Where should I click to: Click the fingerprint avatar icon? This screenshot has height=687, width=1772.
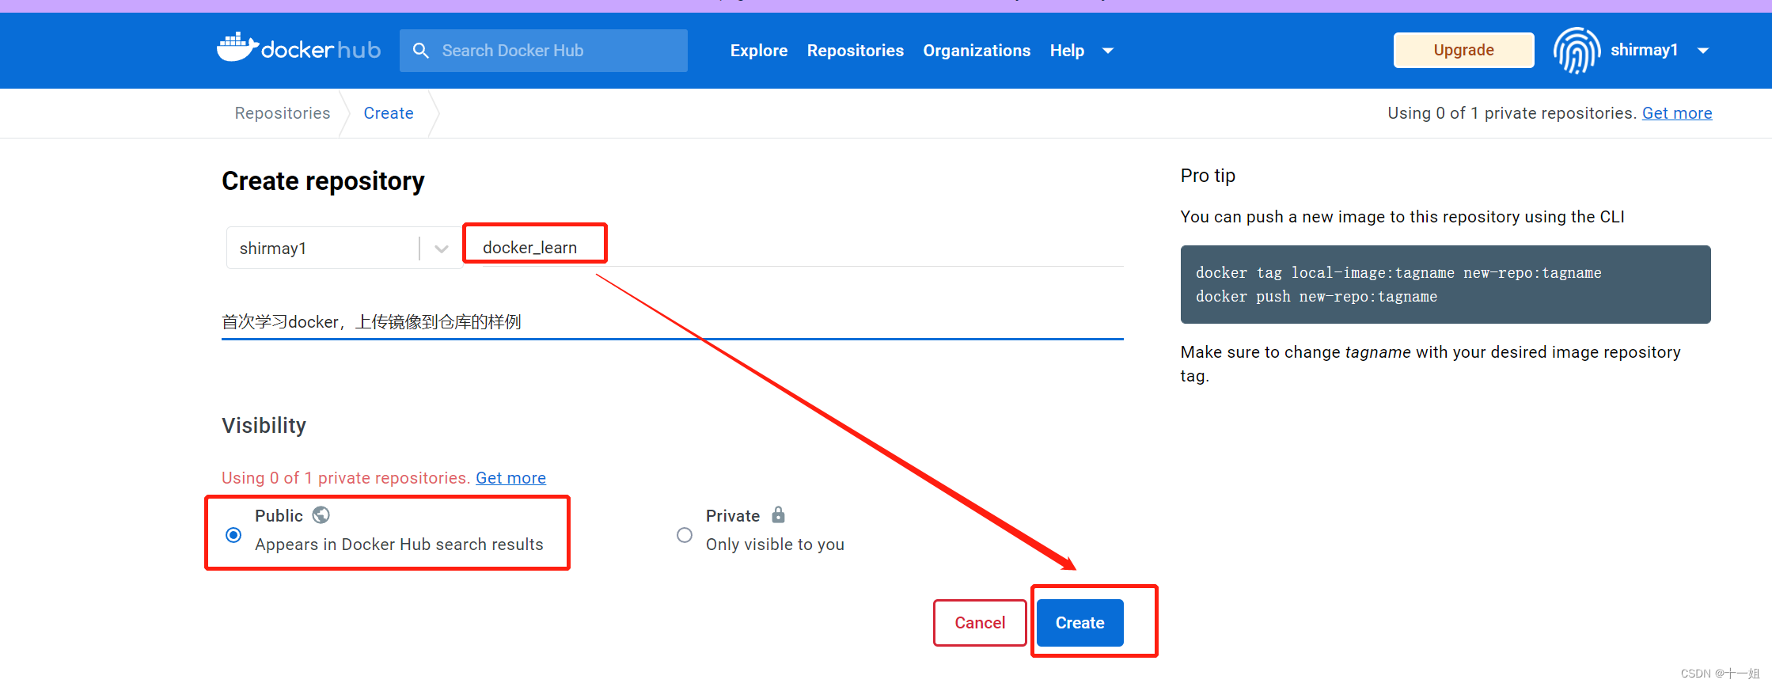(1577, 51)
